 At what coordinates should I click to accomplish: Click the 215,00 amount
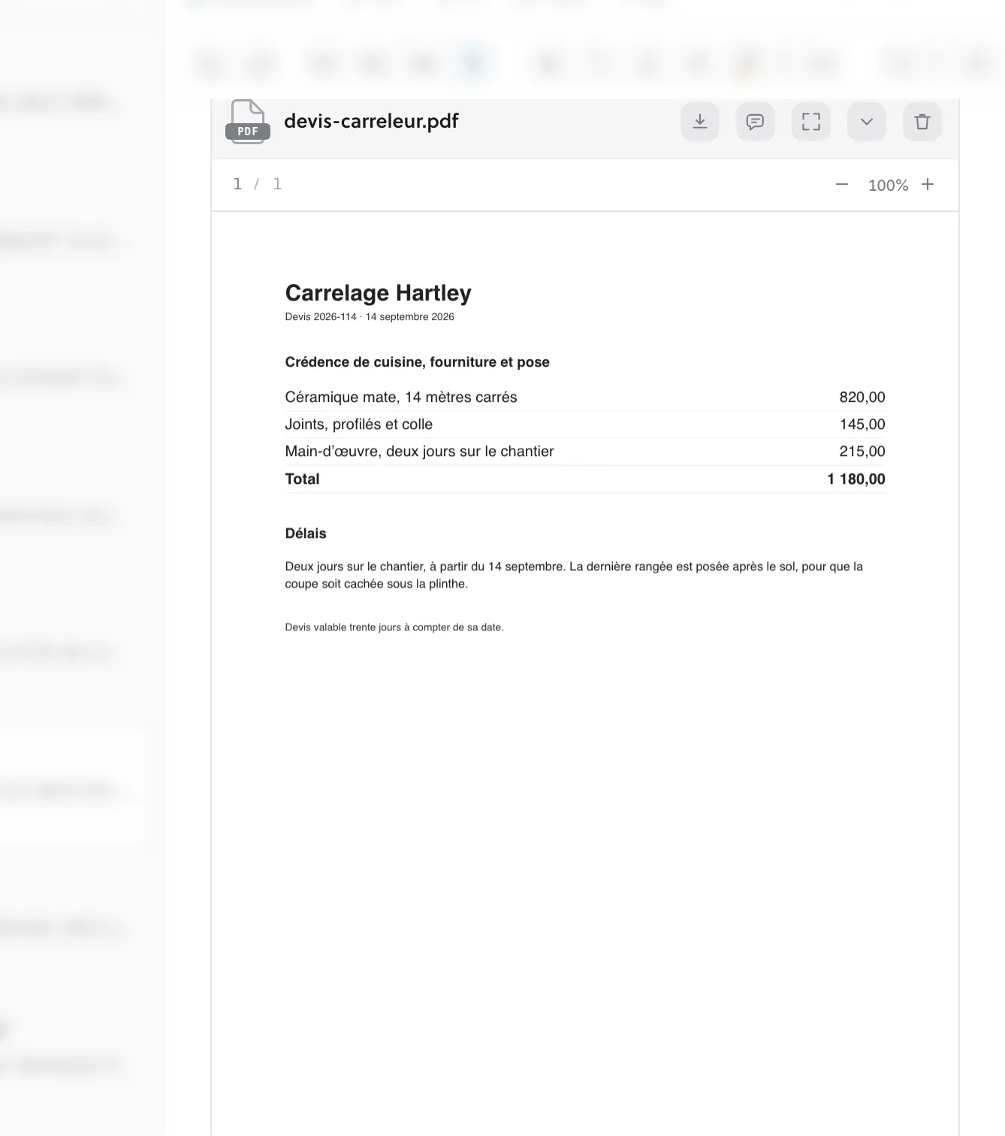point(862,452)
